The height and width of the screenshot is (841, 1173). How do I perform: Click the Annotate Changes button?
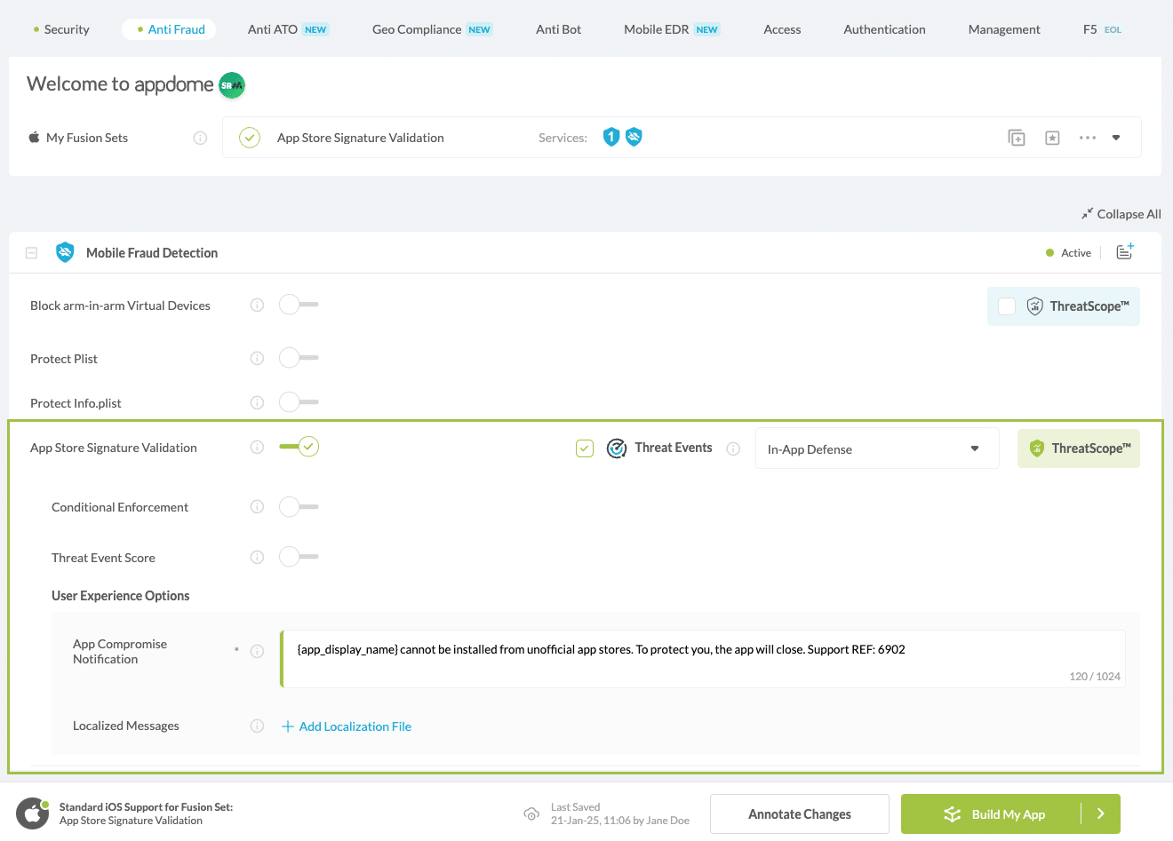pyautogui.click(x=799, y=814)
